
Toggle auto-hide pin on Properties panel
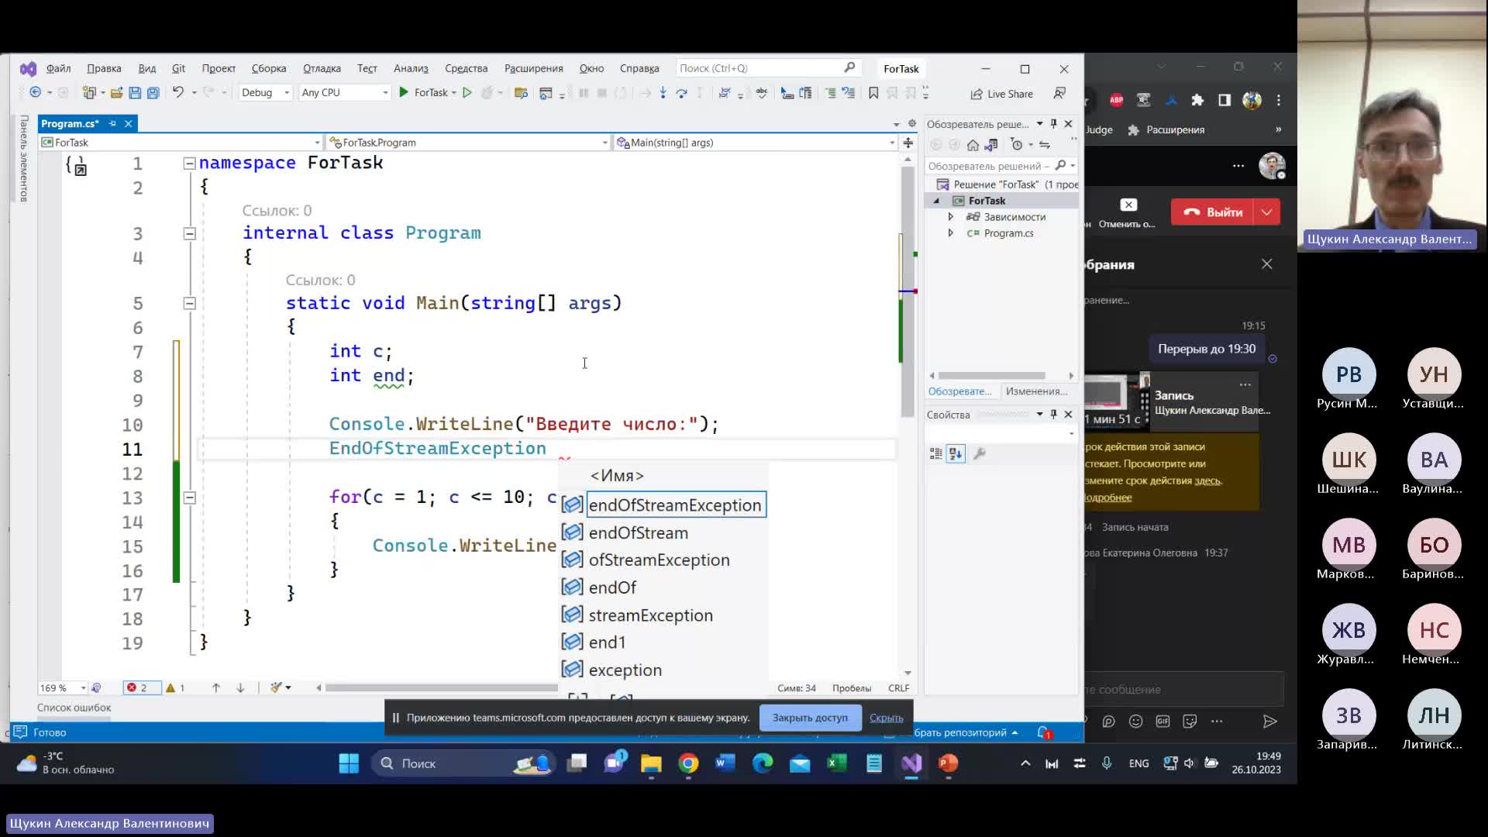1054,414
